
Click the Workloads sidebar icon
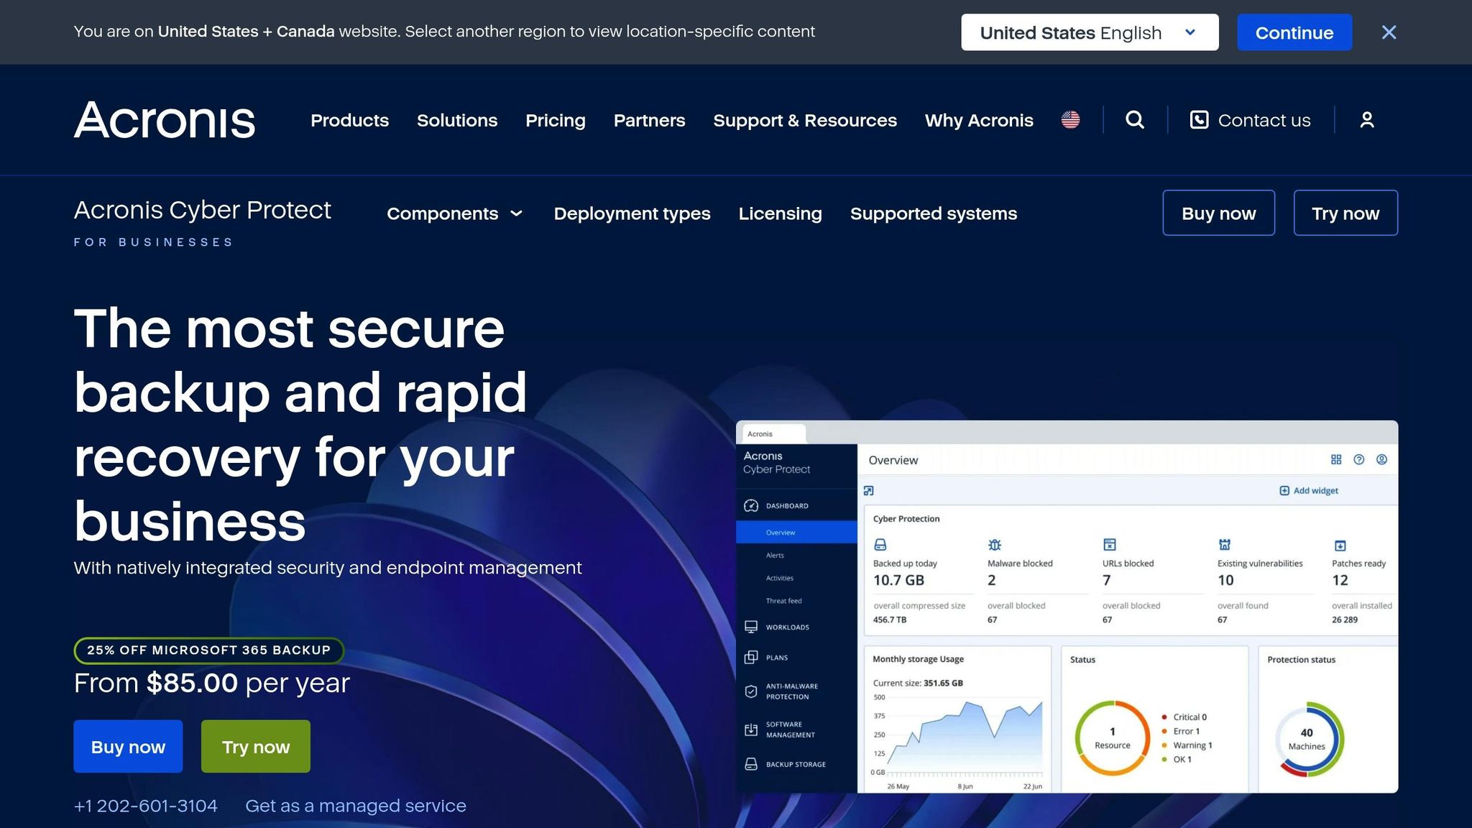(750, 626)
